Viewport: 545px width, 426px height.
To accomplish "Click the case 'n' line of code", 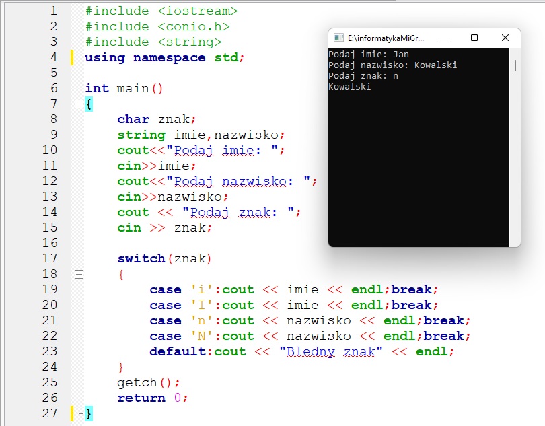I will pos(310,320).
